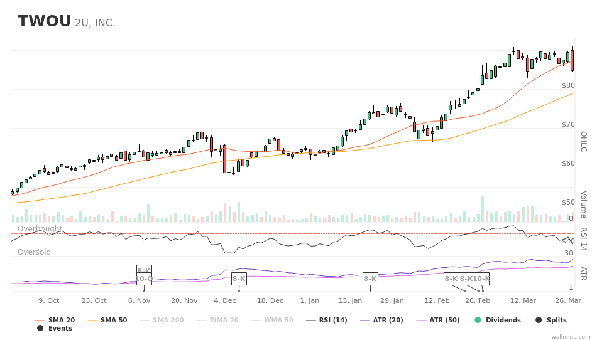This screenshot has width=592, height=340.
Task: Click the 18. Dec date label
Action: [x=270, y=301]
